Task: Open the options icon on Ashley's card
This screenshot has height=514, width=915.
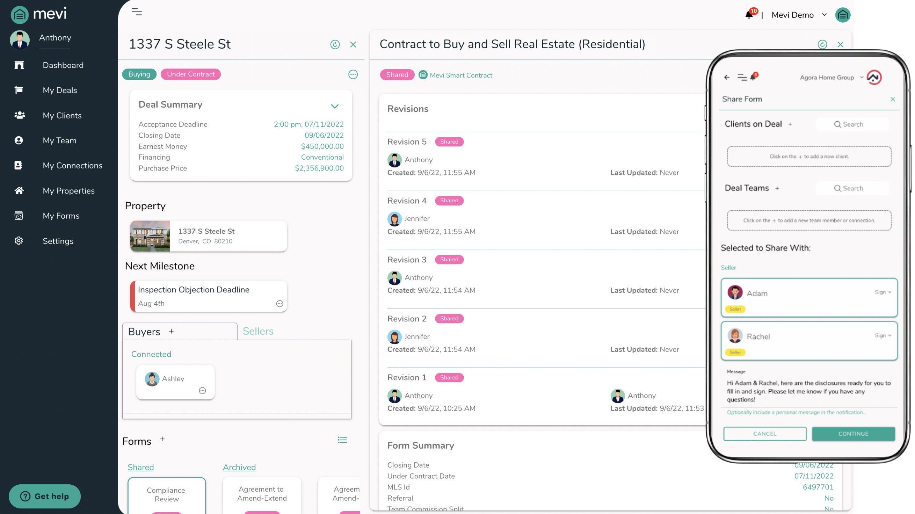Action: click(203, 391)
